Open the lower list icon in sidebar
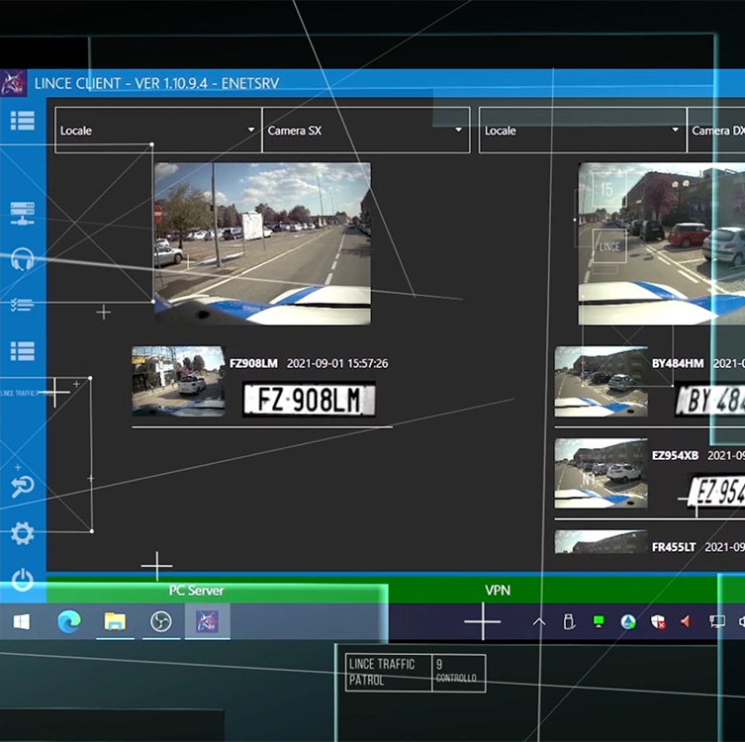The height and width of the screenshot is (742, 745). pos(23,351)
